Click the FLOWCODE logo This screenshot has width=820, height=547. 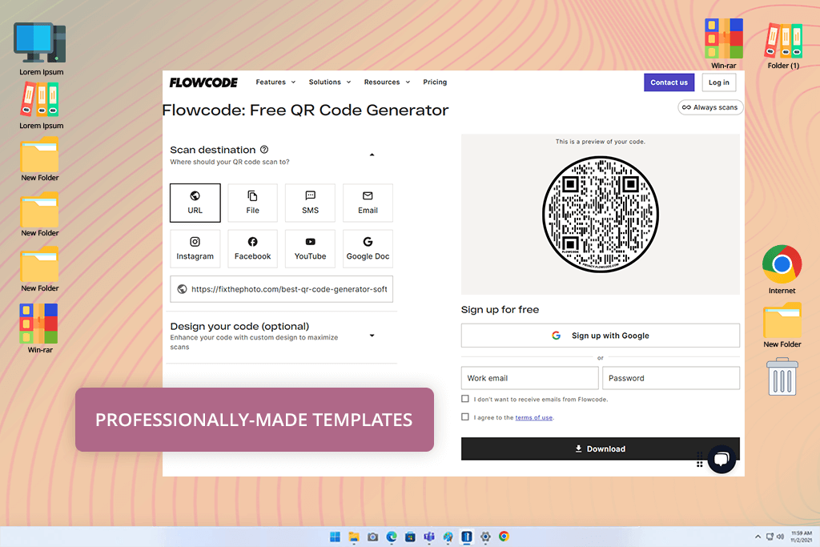click(x=203, y=82)
